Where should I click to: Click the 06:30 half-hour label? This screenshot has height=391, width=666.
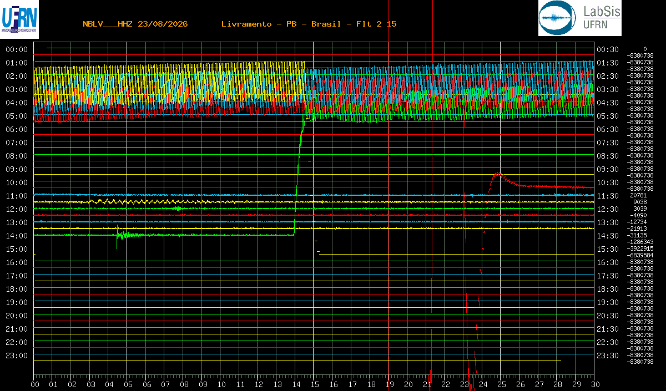(607, 129)
